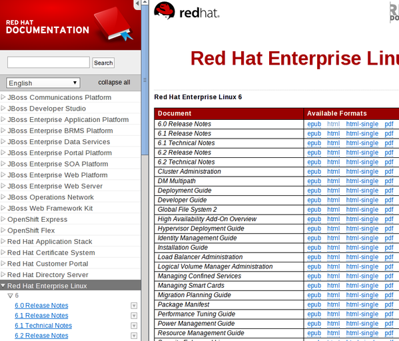Open Migration Planning Guide html-single
Screen dimensions: 399x341
(362, 295)
